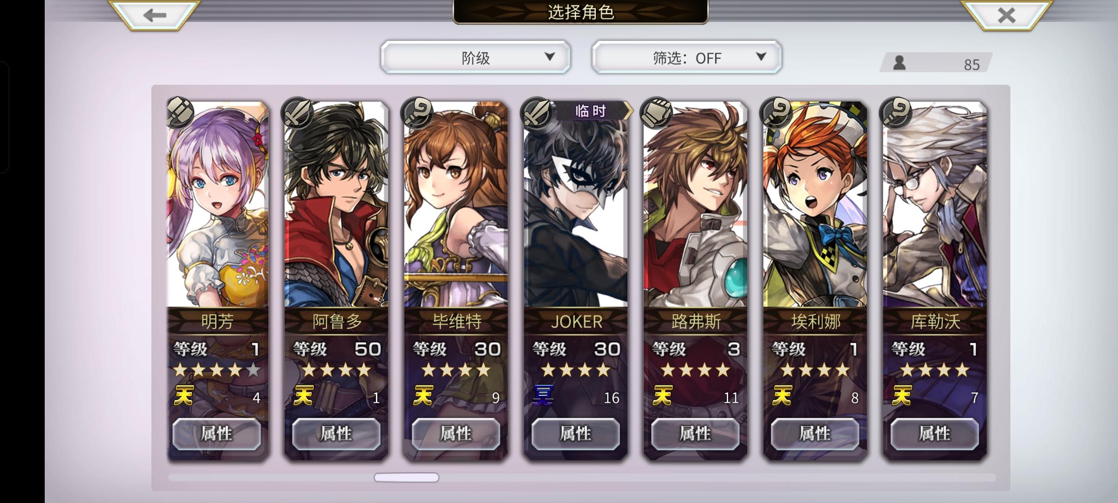Click the arrow on 阶级 dropdown

pos(550,56)
